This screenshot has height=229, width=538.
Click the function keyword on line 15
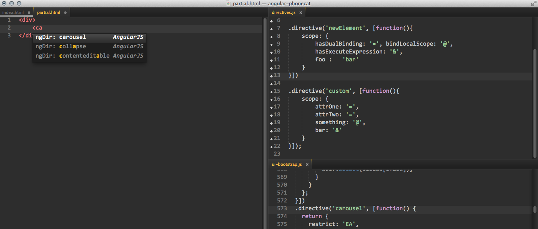click(376, 91)
